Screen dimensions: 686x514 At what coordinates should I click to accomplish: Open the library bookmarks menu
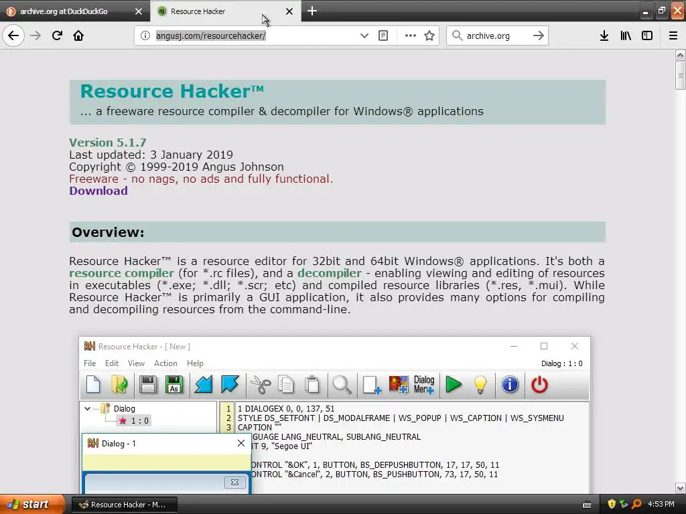[x=626, y=35]
